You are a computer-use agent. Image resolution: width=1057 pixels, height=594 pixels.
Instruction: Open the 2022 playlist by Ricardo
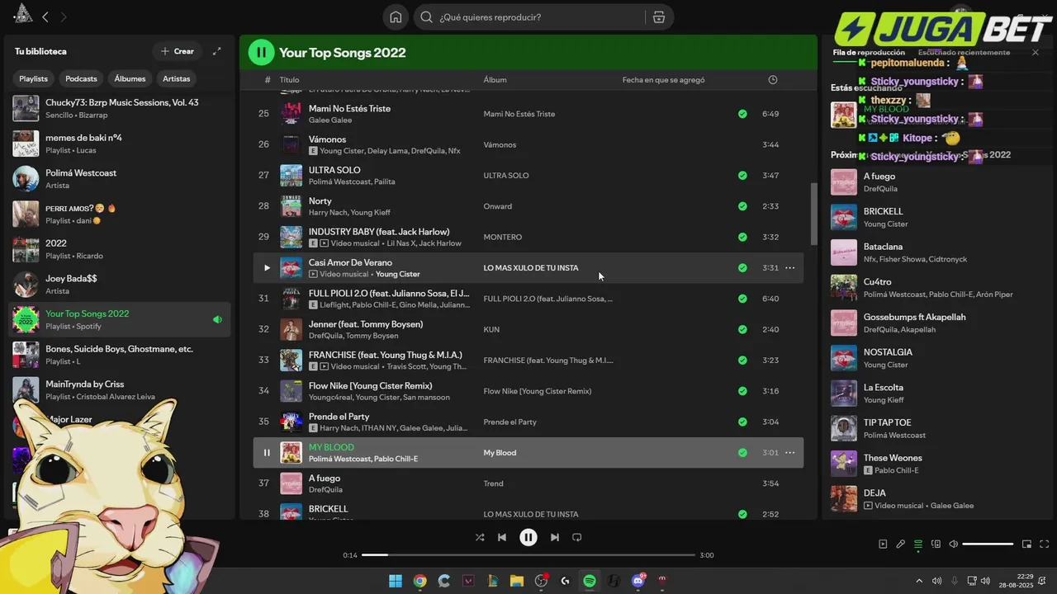point(121,249)
